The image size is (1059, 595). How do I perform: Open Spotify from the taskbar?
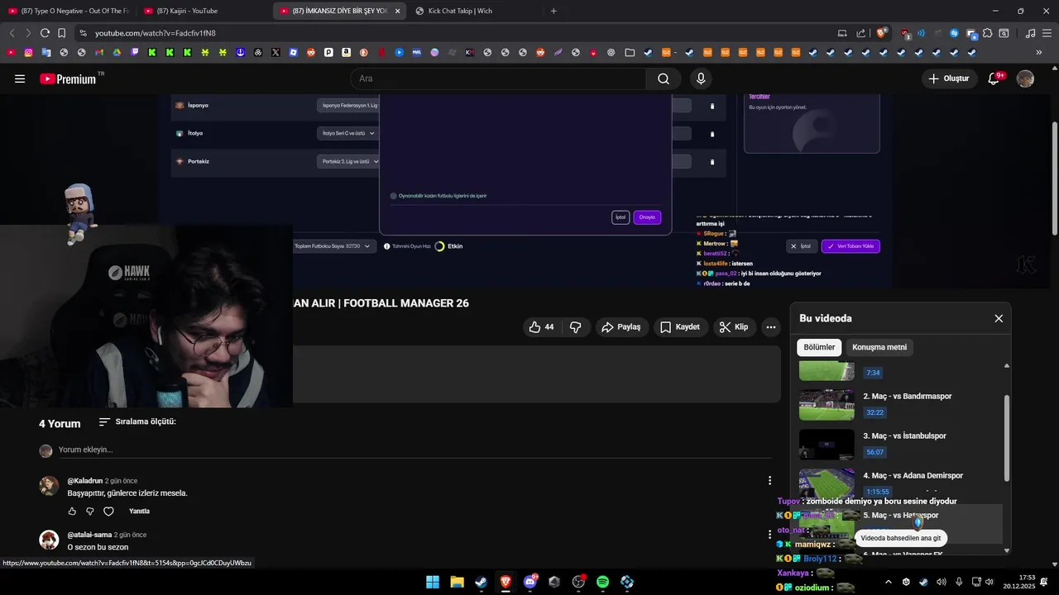coord(603,582)
